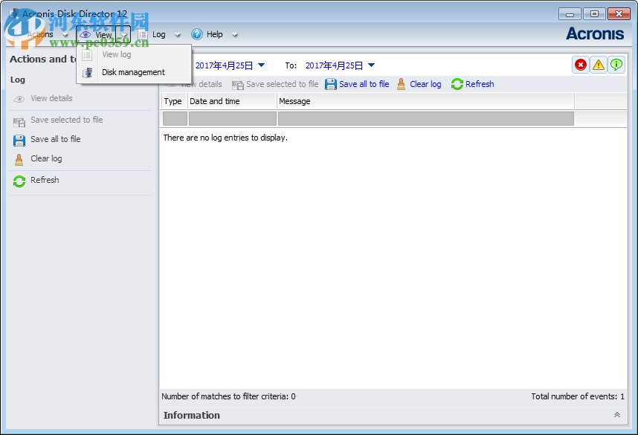The image size is (638, 435).
Task: Click Save selected to file in sidebar
Action: (67, 120)
